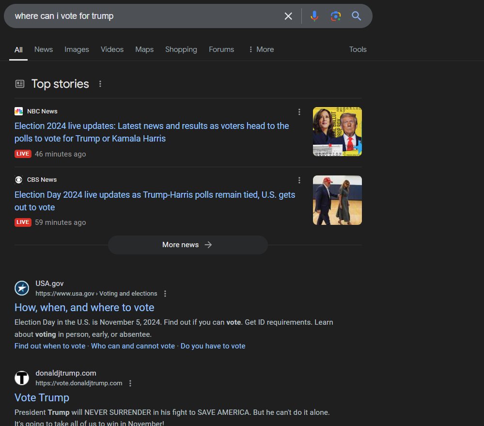Screen dimensions: 484x426
Task: Switch to the Shopping tab
Action: point(181,49)
